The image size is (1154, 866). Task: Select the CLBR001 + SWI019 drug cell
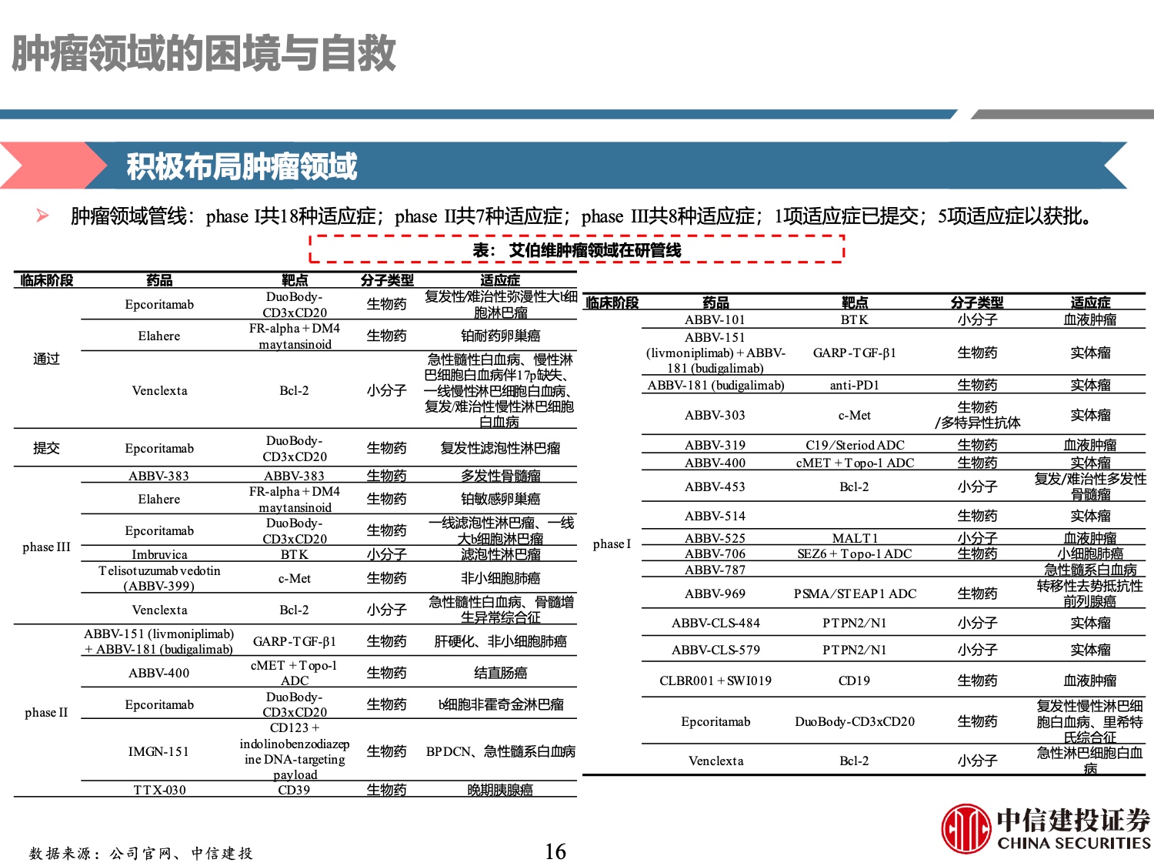click(x=715, y=680)
